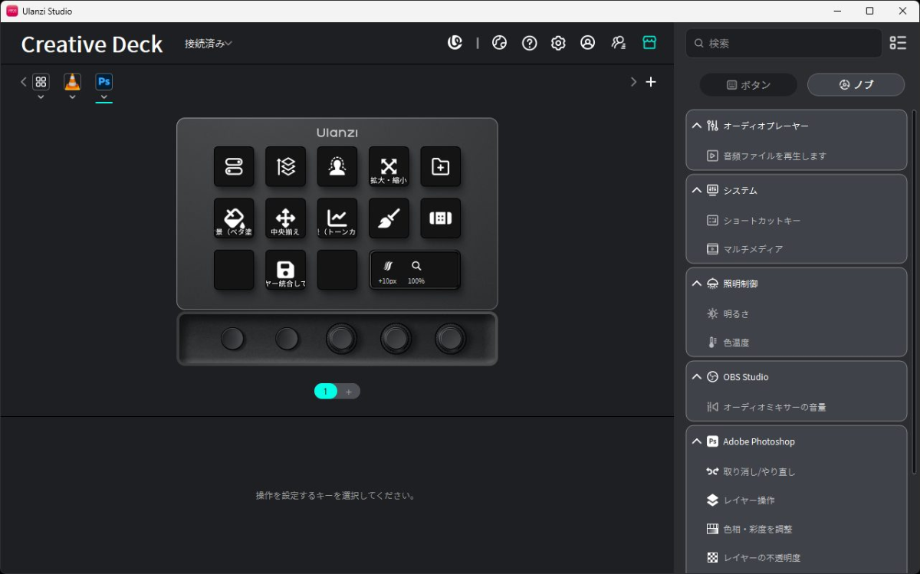Collapse the オーディオプレーヤー section

click(x=697, y=126)
